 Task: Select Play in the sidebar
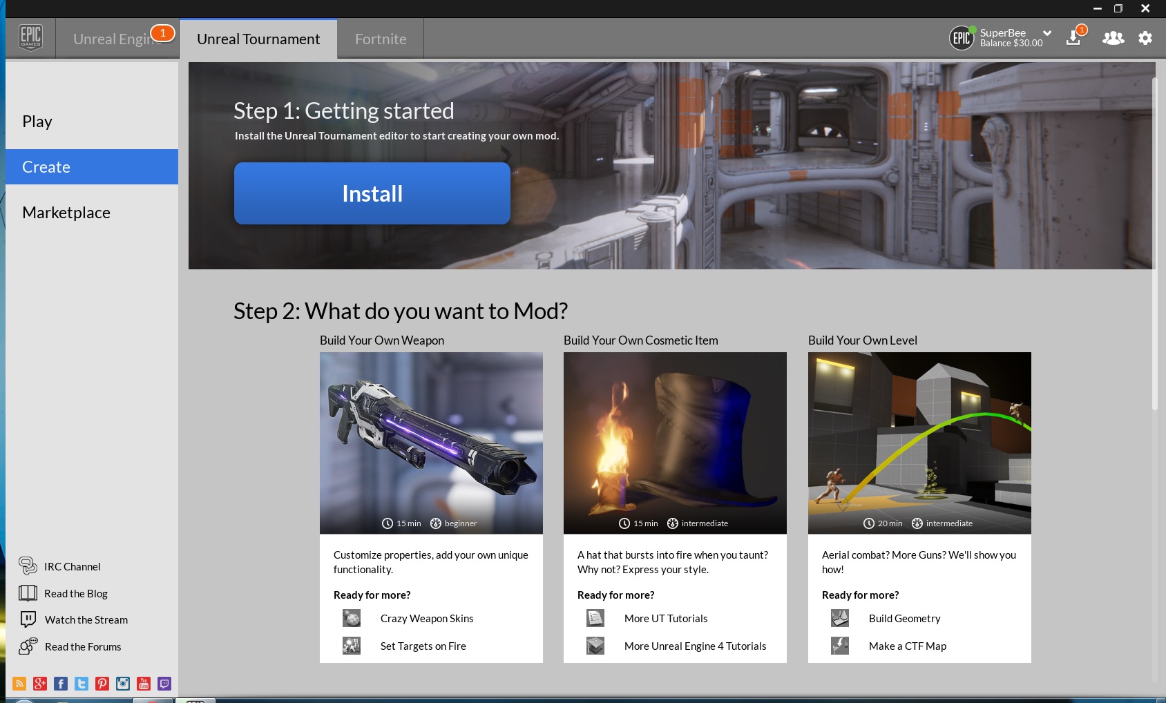click(x=92, y=122)
